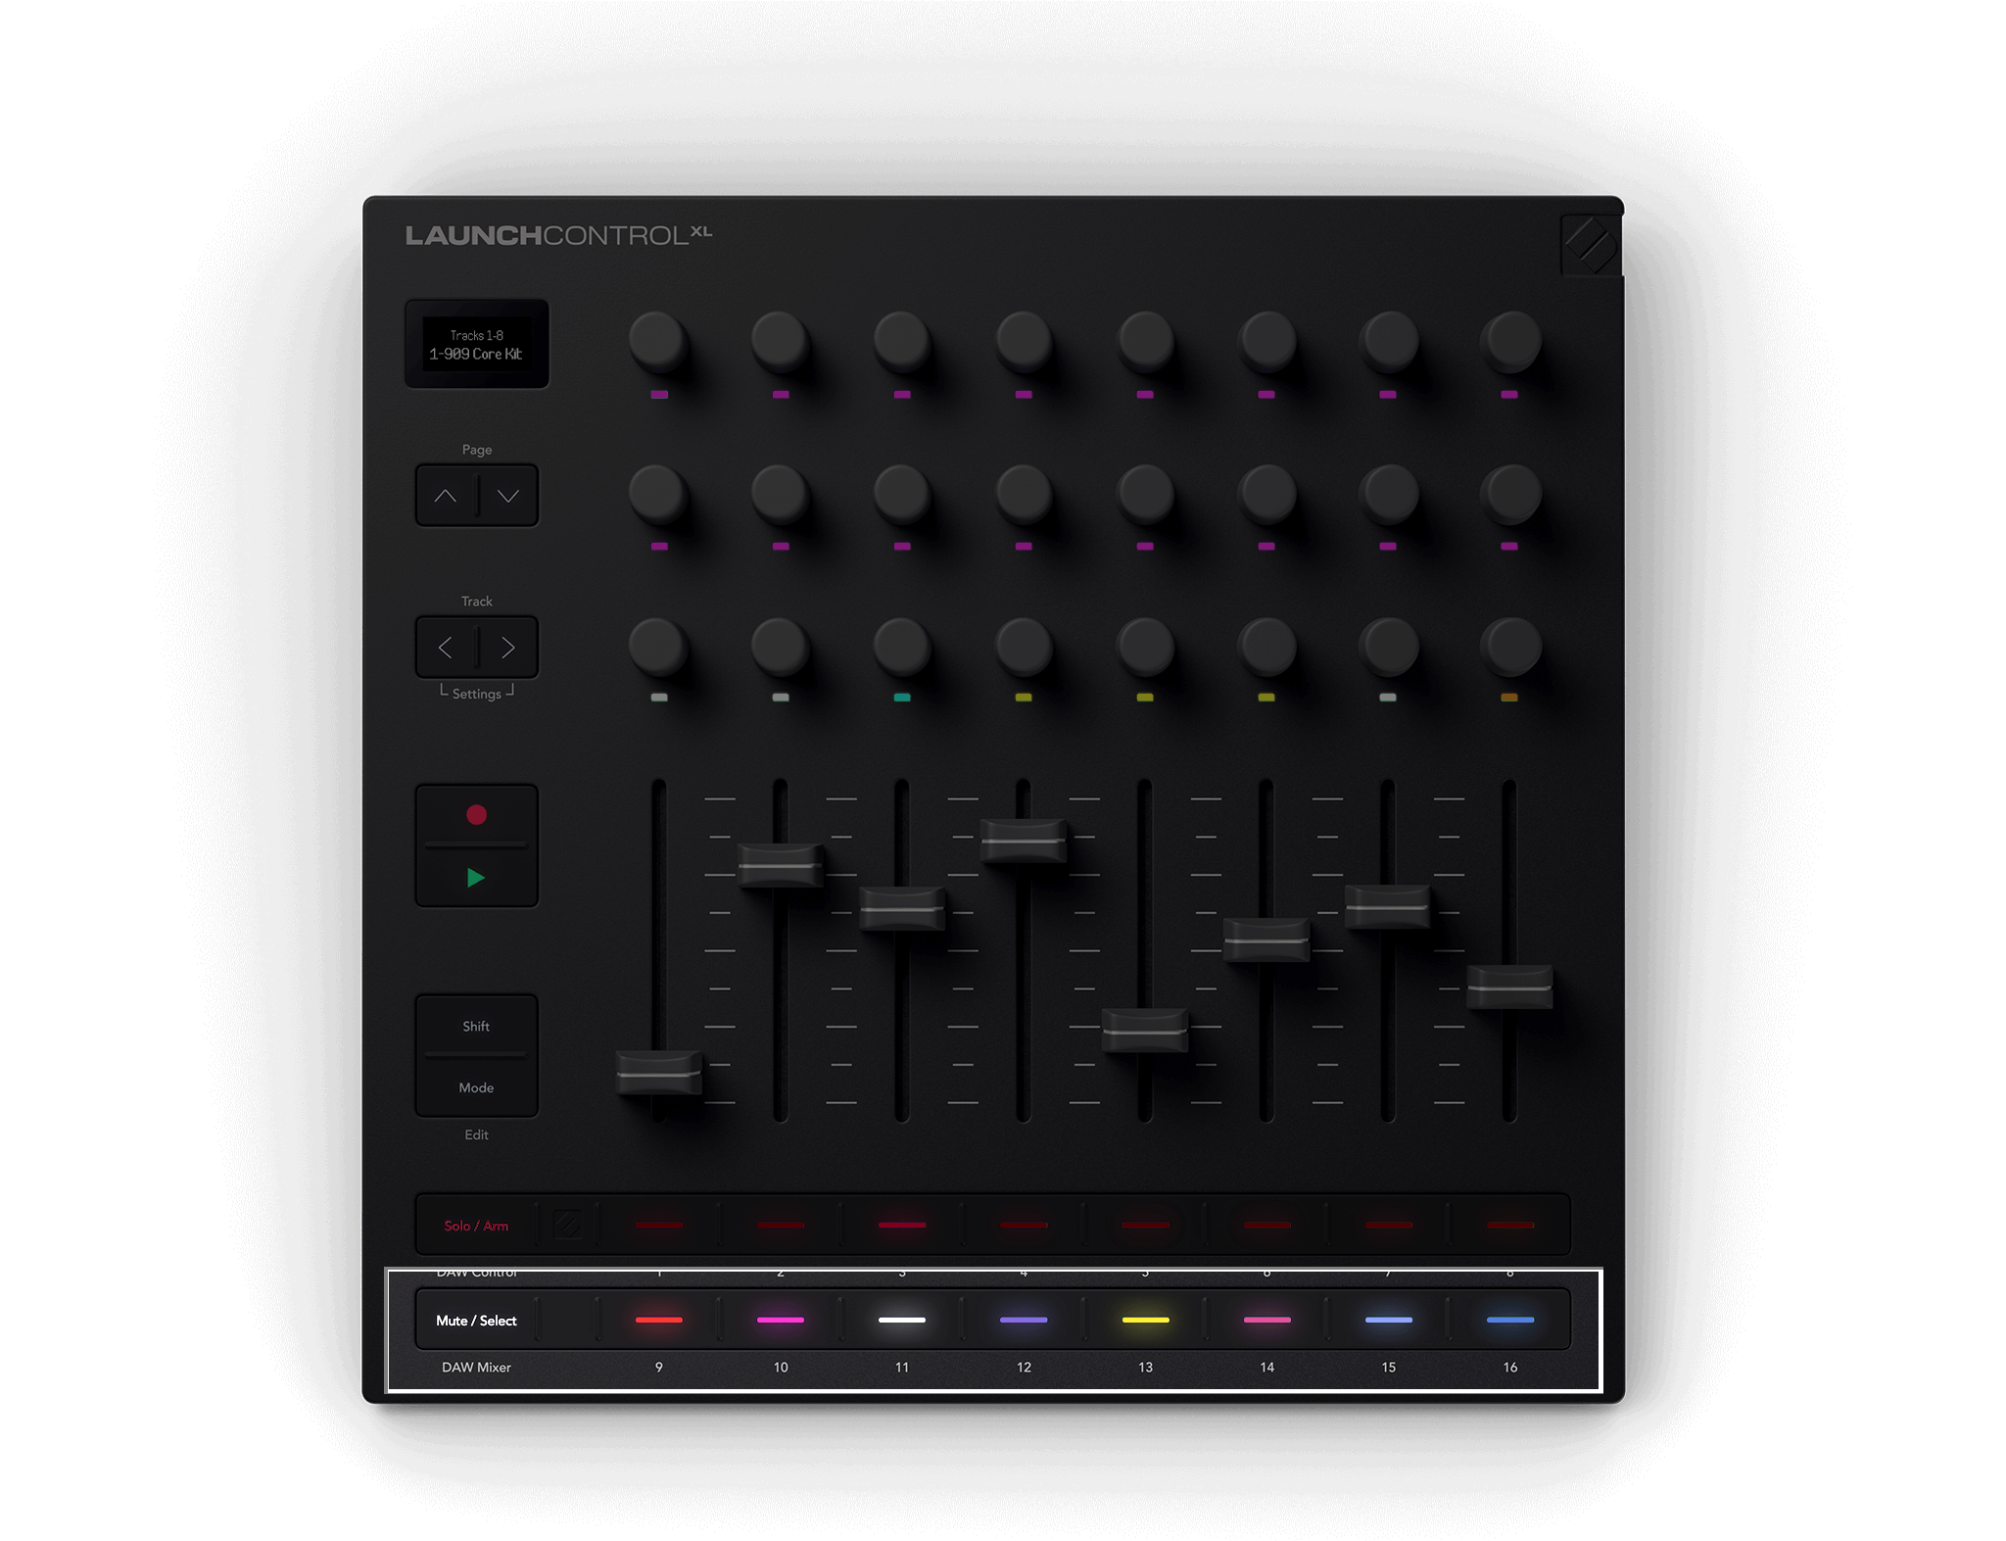Click the channel 8 fader cap
The width and height of the screenshot is (2006, 1541).
tap(1509, 987)
